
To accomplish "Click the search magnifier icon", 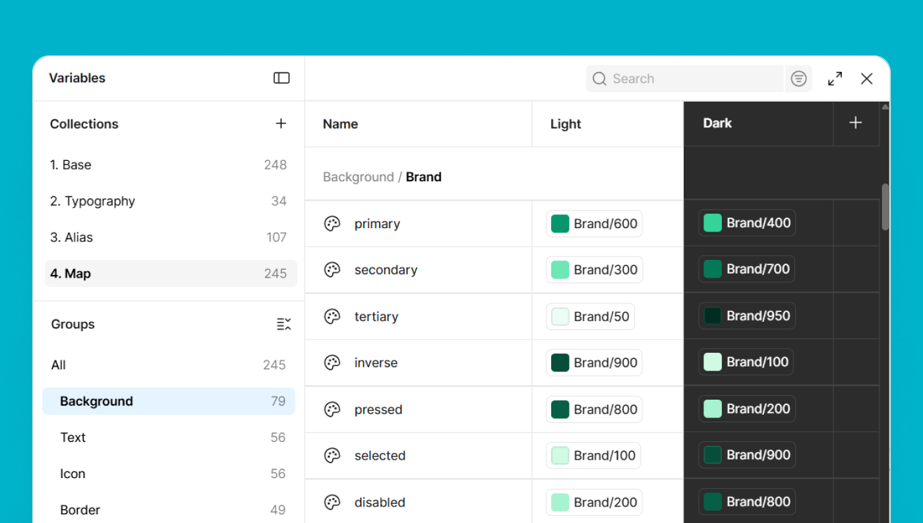I will (x=599, y=78).
